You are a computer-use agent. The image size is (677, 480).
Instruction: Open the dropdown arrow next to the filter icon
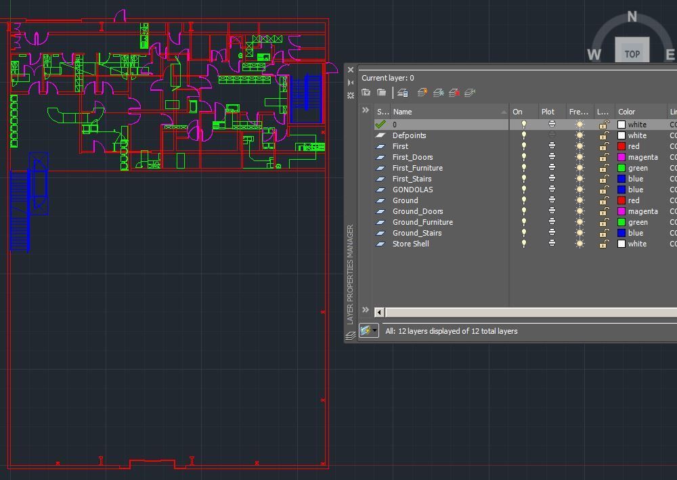click(374, 330)
